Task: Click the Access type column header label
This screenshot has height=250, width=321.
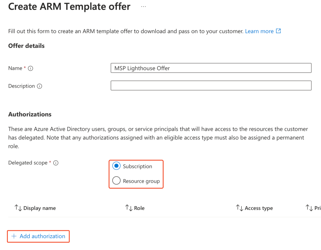Action: point(259,208)
